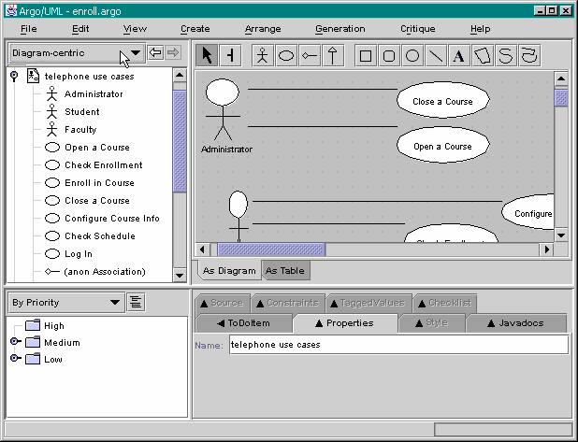
Task: Select the Line drawing tool
Action: point(436,56)
